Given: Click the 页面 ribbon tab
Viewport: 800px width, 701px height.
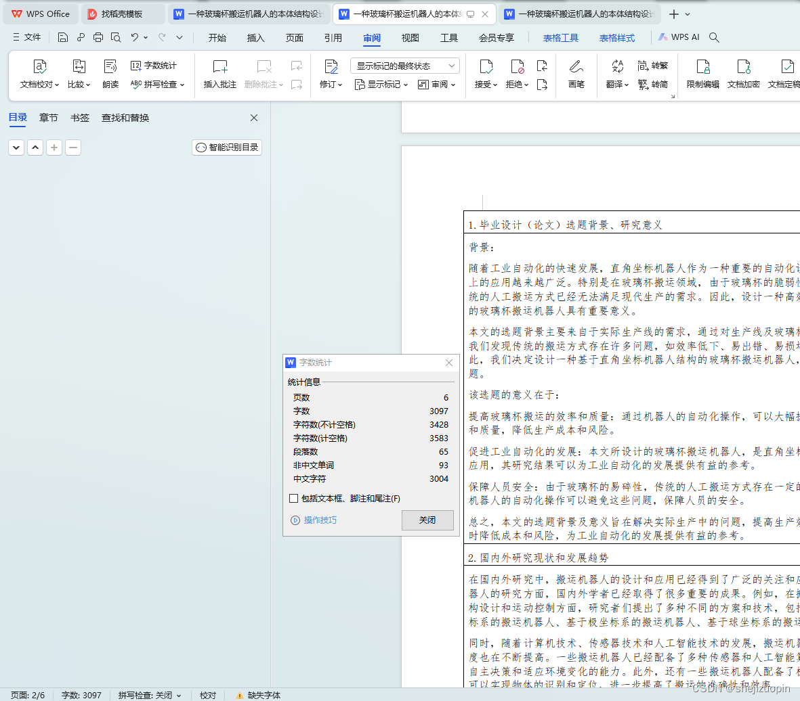Looking at the screenshot, I should pyautogui.click(x=295, y=38).
